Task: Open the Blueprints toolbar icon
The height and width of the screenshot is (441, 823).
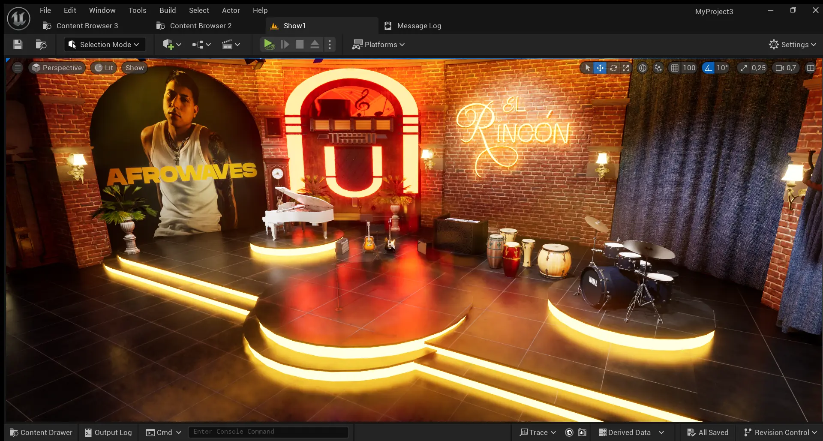Action: point(198,45)
